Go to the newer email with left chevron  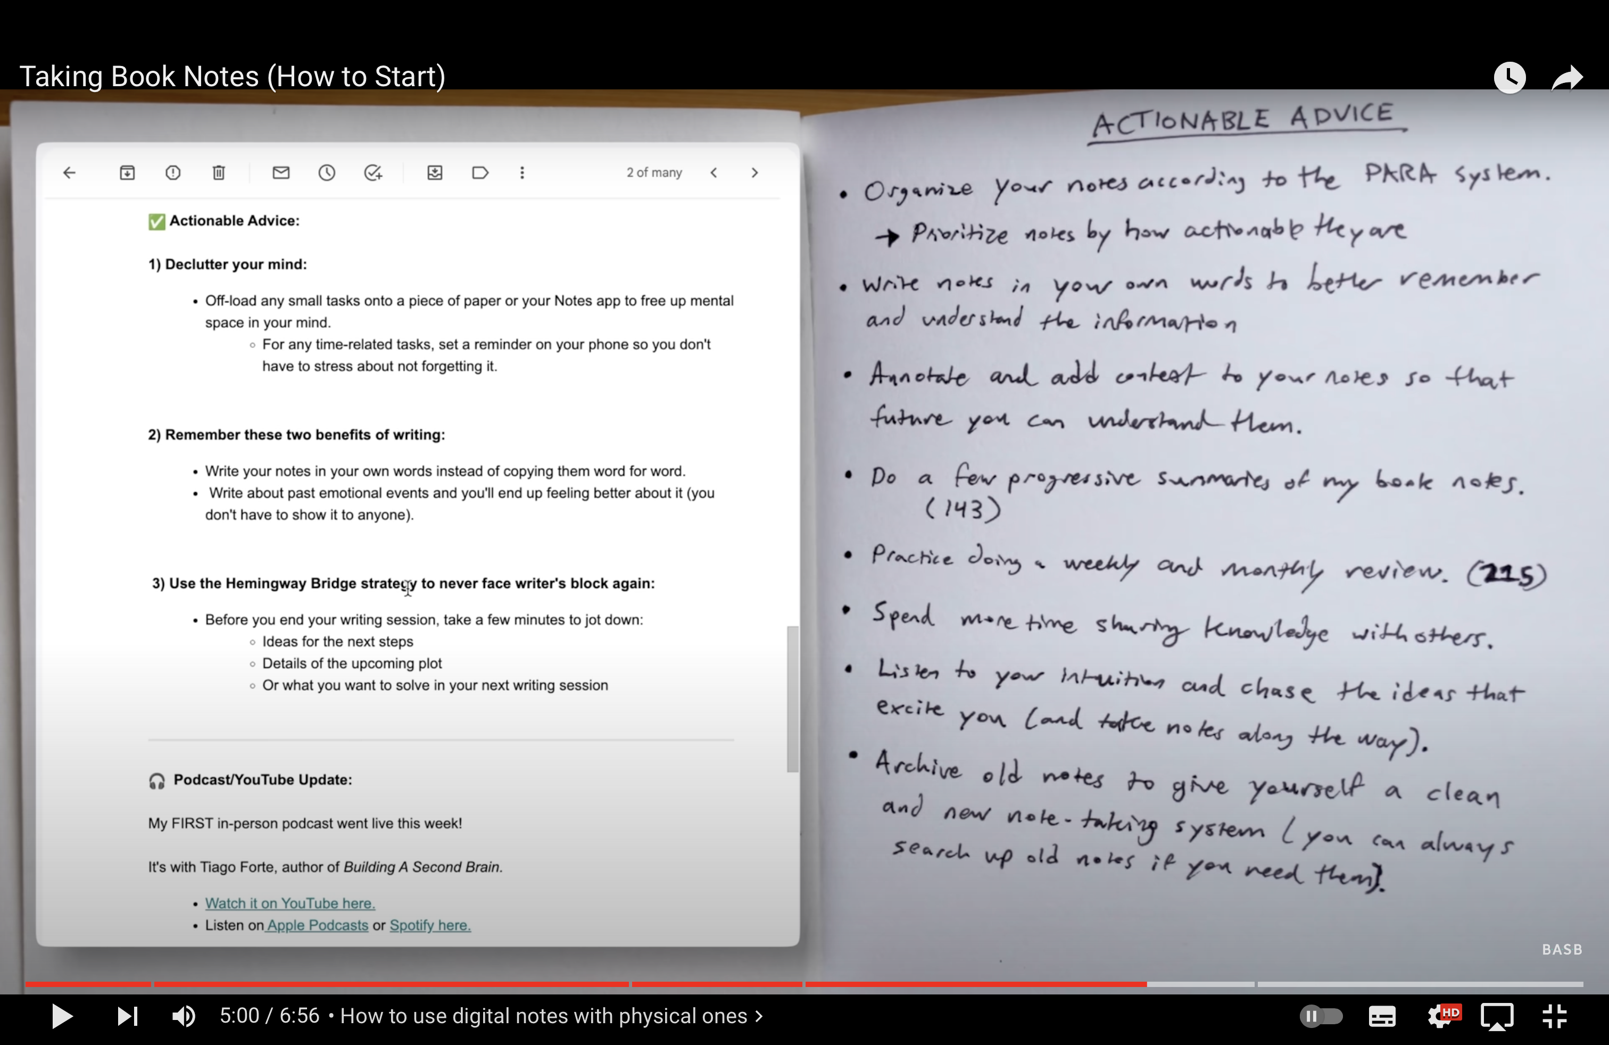pyautogui.click(x=714, y=172)
